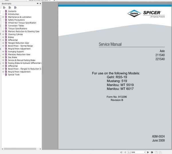Click the text Gehl: RS5-19
The width and height of the screenshot is (172, 154).
(x=117, y=77)
